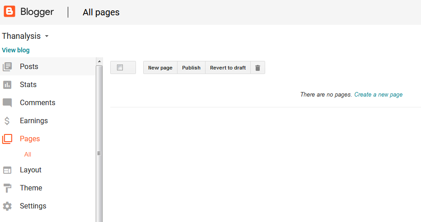The height and width of the screenshot is (222, 421).
Task: Click the Layout grid icon
Action: pyautogui.click(x=7, y=170)
